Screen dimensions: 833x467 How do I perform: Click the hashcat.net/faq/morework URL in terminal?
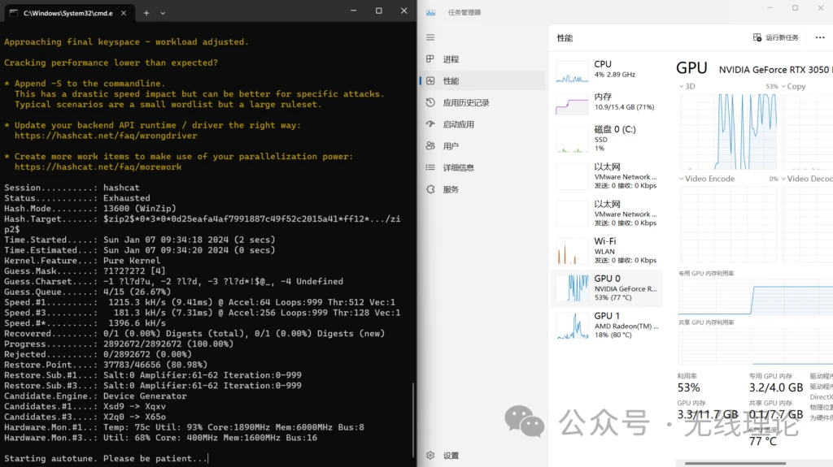tap(98, 166)
